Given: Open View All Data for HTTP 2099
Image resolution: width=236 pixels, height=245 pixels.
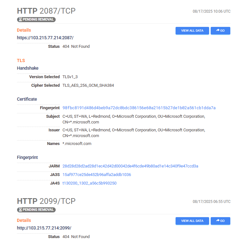Looking at the screenshot, I should [192, 221].
